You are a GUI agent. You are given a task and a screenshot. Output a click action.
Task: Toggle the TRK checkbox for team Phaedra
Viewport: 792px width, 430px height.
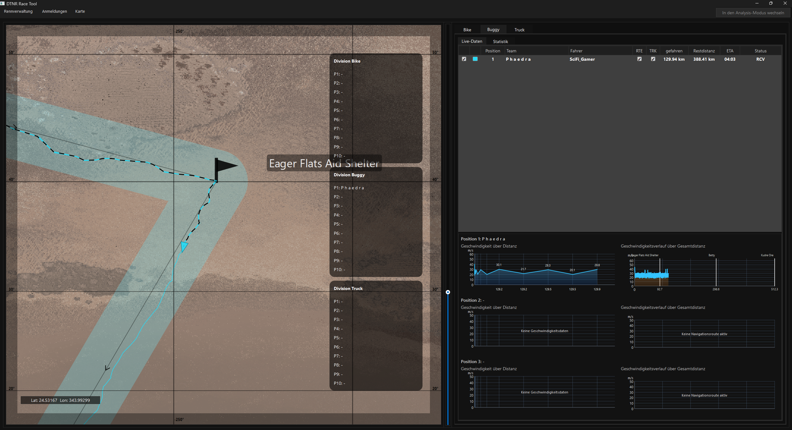pyautogui.click(x=653, y=59)
